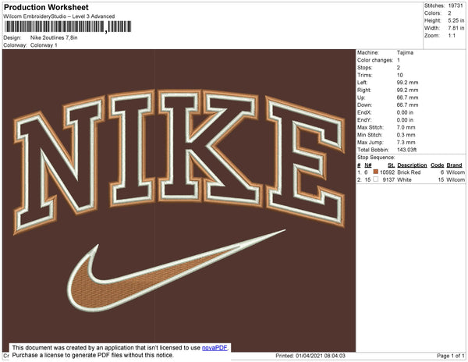Click the novaPDF hyperlink in the notice
Screen dimensions: 468x362
(214, 348)
